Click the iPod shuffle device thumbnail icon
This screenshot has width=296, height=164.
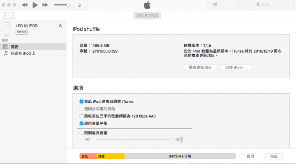7,29
